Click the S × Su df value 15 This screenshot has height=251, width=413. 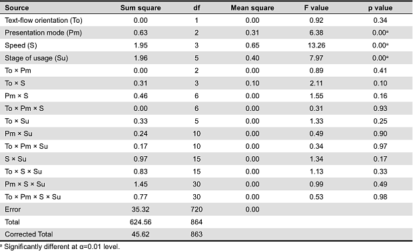(x=197, y=159)
